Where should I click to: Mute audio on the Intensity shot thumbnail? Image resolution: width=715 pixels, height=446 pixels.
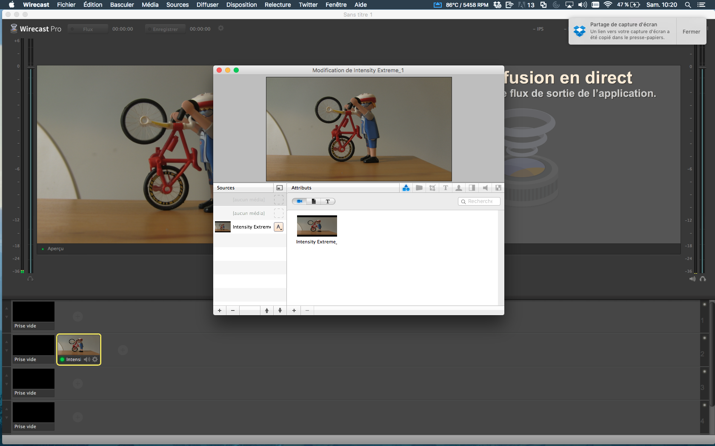[x=87, y=359]
